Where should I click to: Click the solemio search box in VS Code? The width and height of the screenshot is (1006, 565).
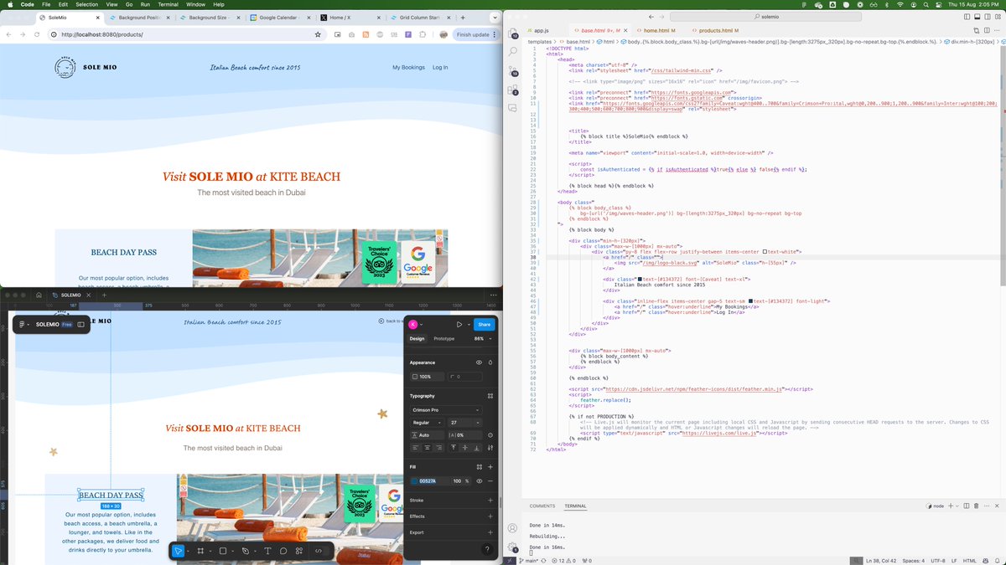(765, 16)
